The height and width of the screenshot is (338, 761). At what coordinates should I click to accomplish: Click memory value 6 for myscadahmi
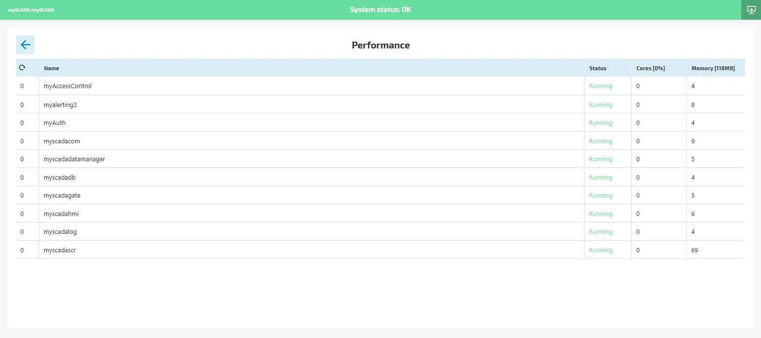(x=693, y=214)
